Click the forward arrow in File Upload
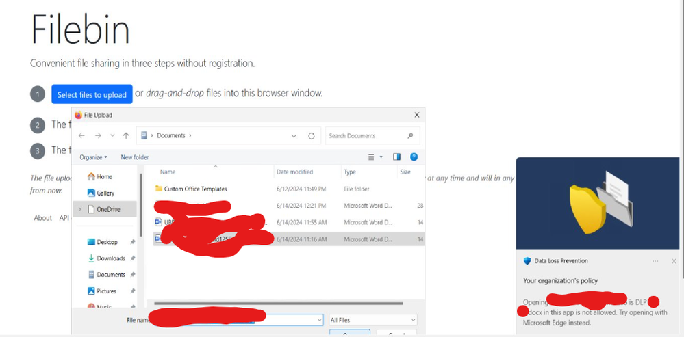This screenshot has height=337, width=684. pyautogui.click(x=98, y=136)
